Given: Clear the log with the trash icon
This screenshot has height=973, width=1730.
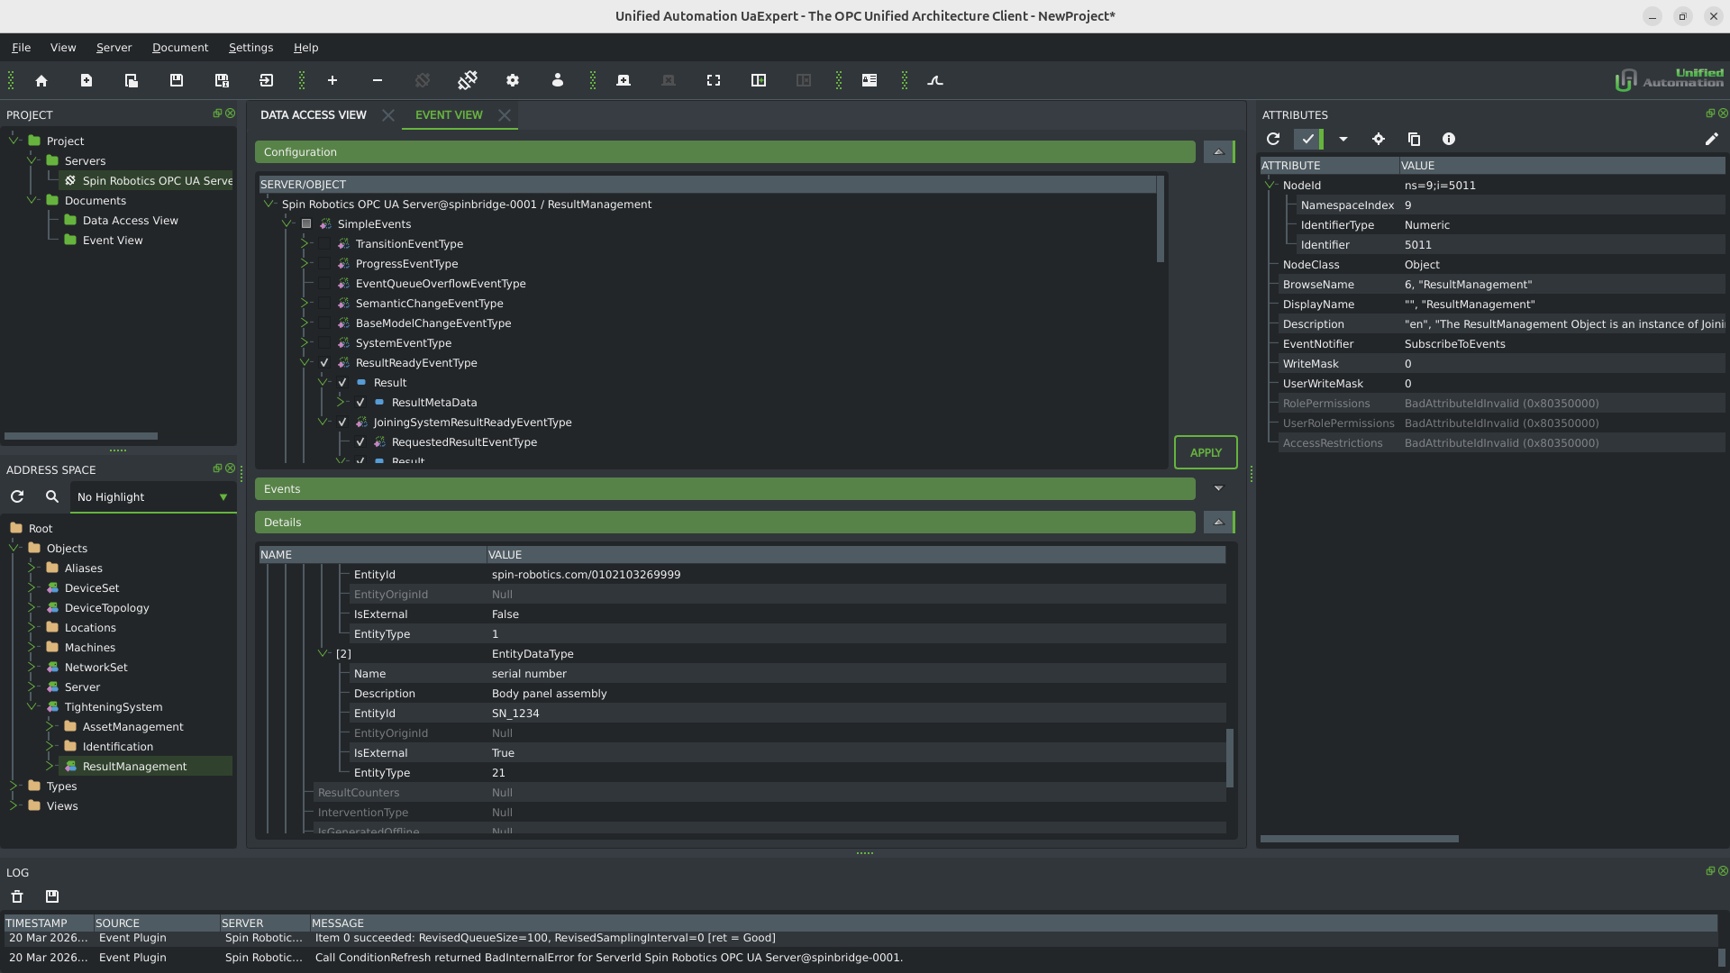Looking at the screenshot, I should (17, 897).
